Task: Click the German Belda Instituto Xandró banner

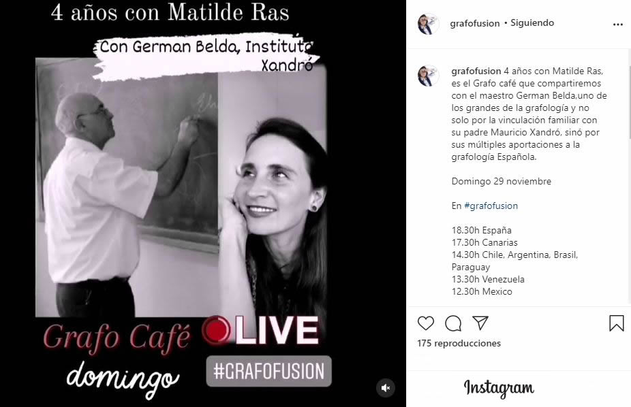Action: (206, 55)
